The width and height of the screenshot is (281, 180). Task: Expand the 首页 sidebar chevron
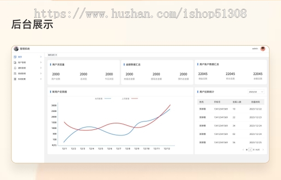41,57
